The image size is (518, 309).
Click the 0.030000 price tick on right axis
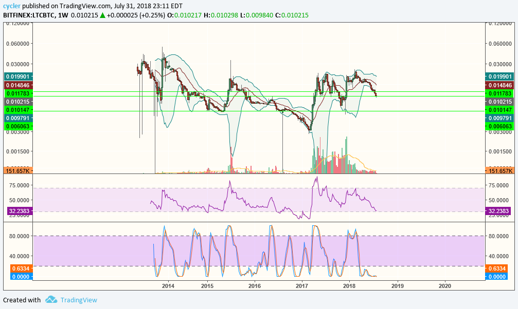click(x=500, y=64)
